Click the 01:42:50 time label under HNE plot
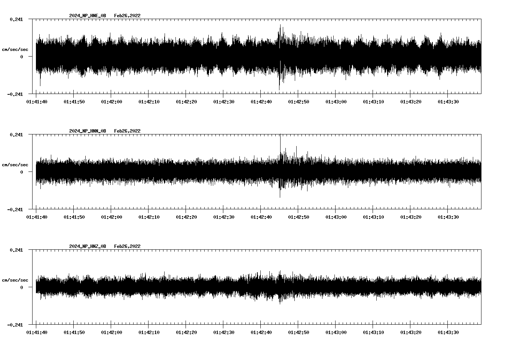The width and height of the screenshot is (508, 346). click(299, 102)
